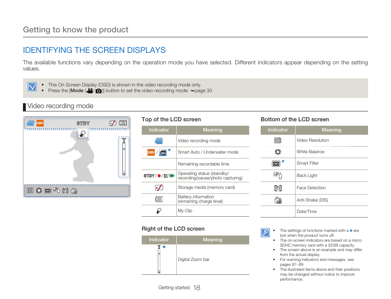Click the Anti-Shake (DIS) icon in table

click(x=278, y=200)
